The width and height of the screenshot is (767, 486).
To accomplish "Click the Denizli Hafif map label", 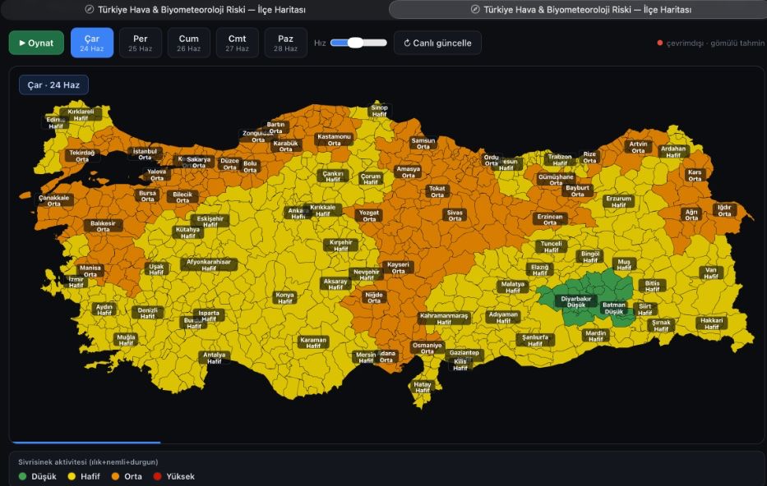I will point(147,313).
